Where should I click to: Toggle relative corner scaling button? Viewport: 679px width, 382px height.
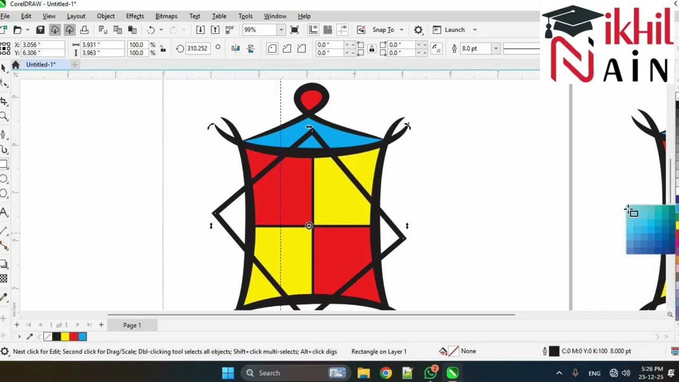point(437,49)
